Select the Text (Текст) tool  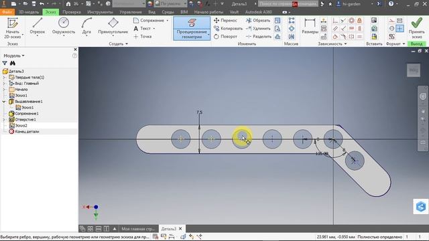144,28
